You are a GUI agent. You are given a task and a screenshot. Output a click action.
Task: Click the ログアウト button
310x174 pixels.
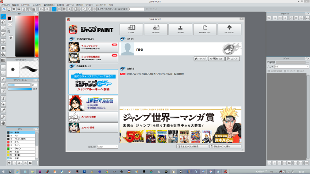click(232, 59)
